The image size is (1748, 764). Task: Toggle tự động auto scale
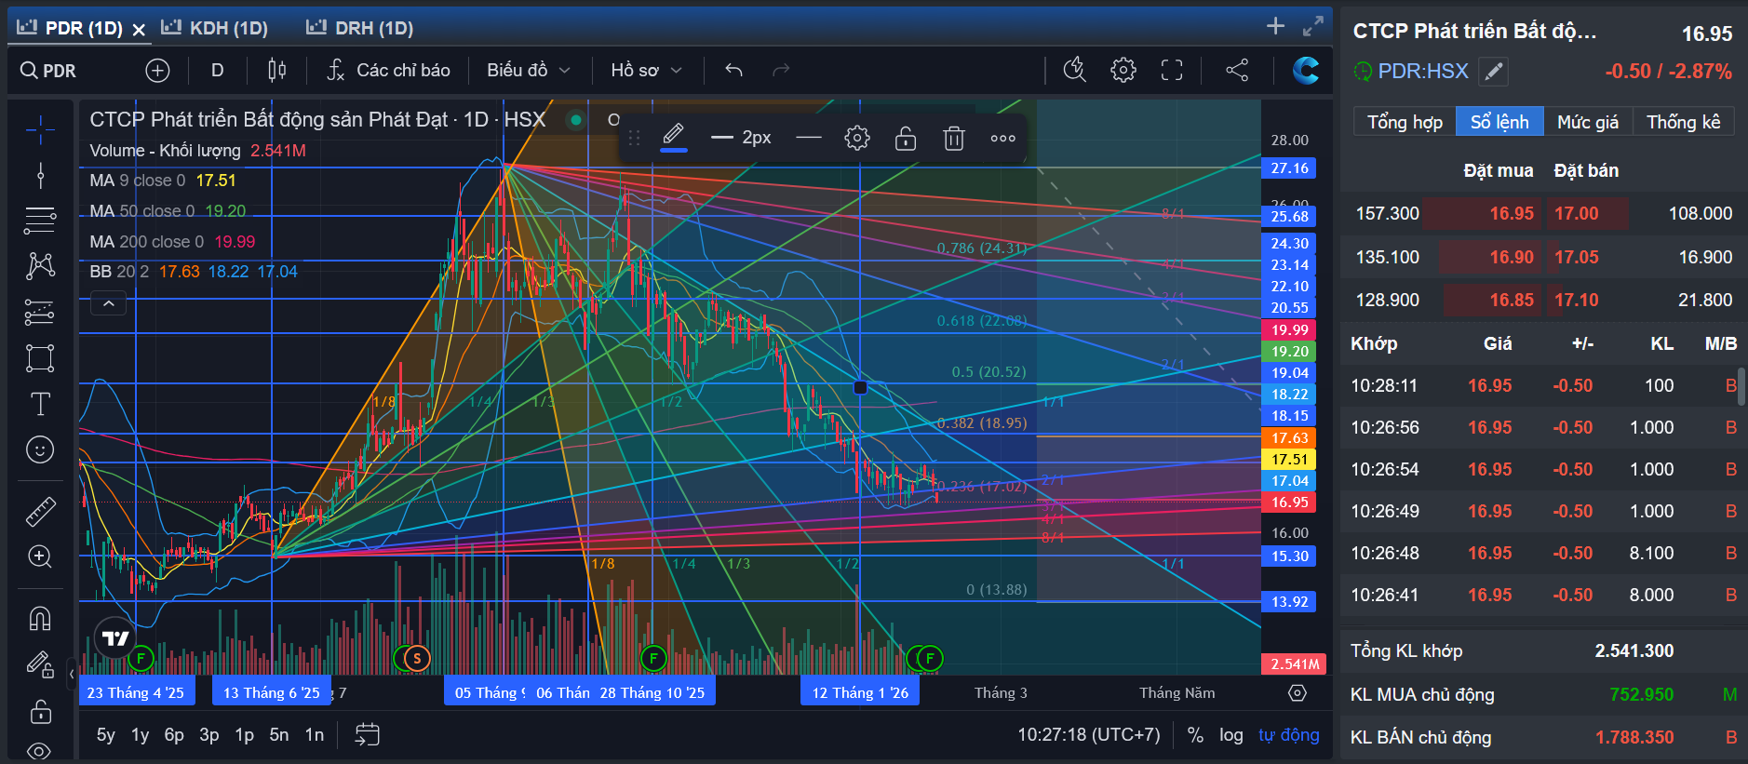(x=1289, y=735)
